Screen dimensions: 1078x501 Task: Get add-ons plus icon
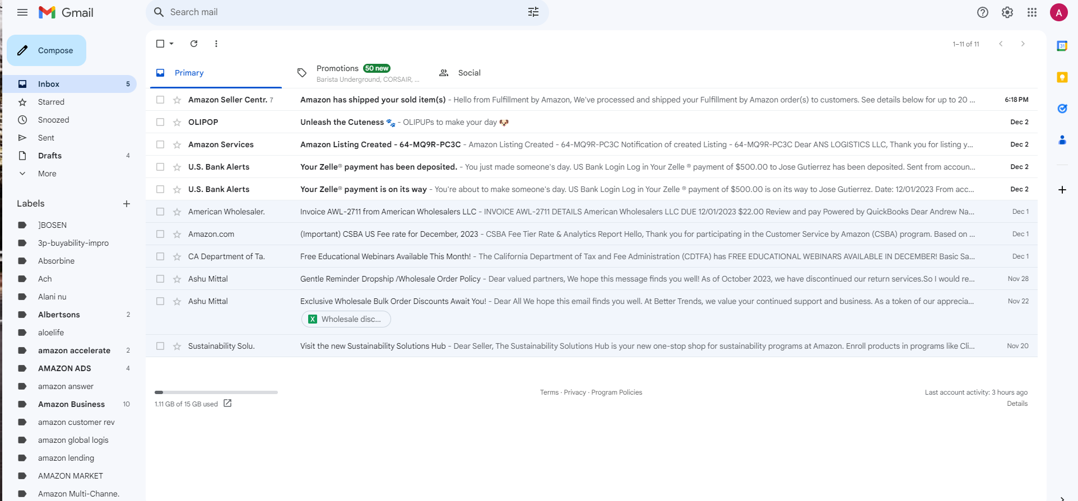1062,190
